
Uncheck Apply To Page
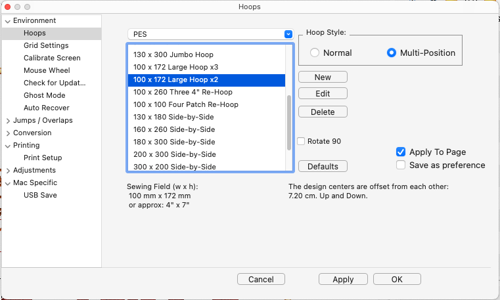(401, 152)
